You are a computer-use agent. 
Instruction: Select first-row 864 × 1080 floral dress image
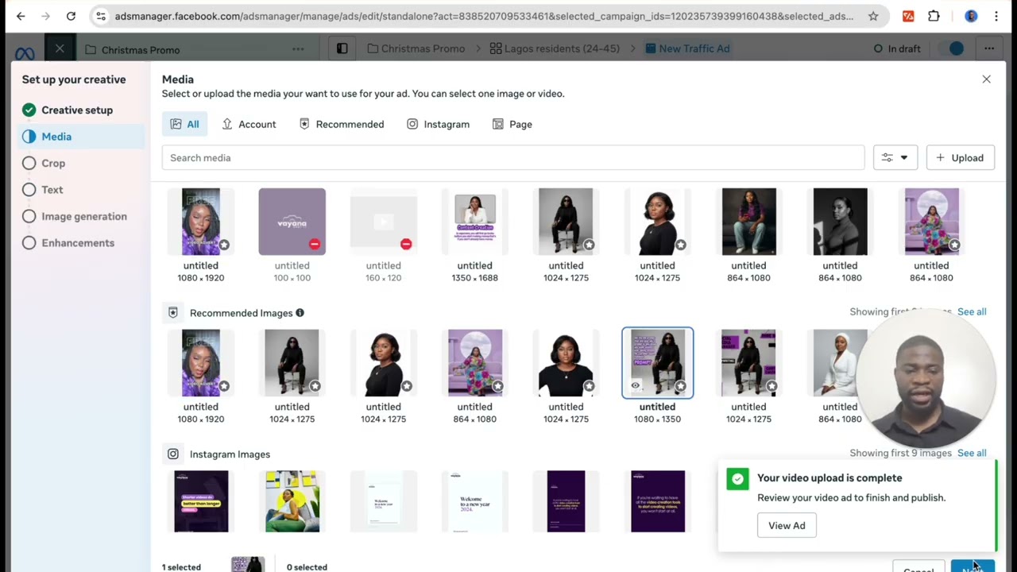[x=931, y=222]
